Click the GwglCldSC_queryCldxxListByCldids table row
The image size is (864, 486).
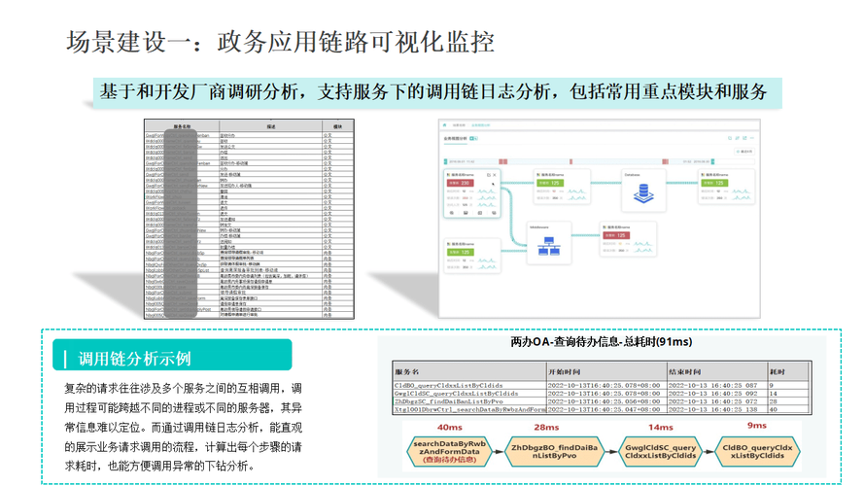coord(602,394)
